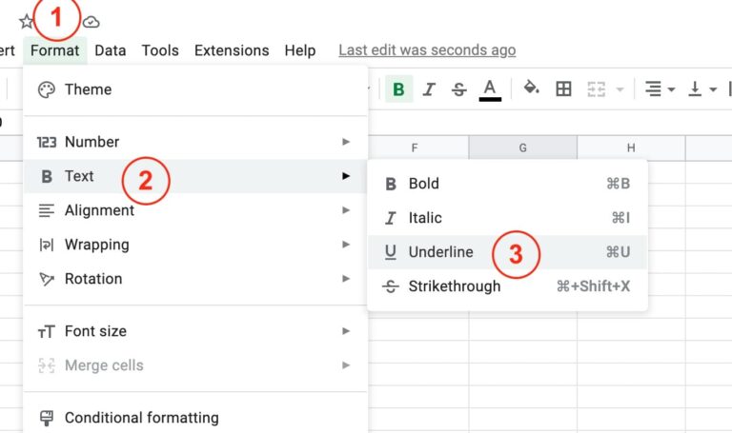This screenshot has height=433, width=732.
Task: Click the Conditional formatting paint roller icon
Action: pos(46,418)
